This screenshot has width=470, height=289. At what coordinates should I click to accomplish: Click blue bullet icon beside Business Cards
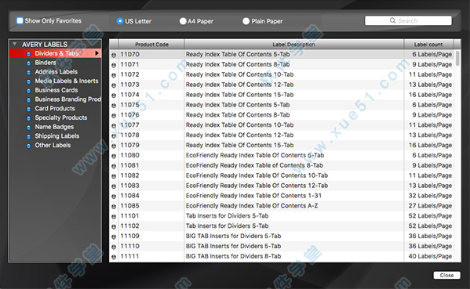[28, 91]
